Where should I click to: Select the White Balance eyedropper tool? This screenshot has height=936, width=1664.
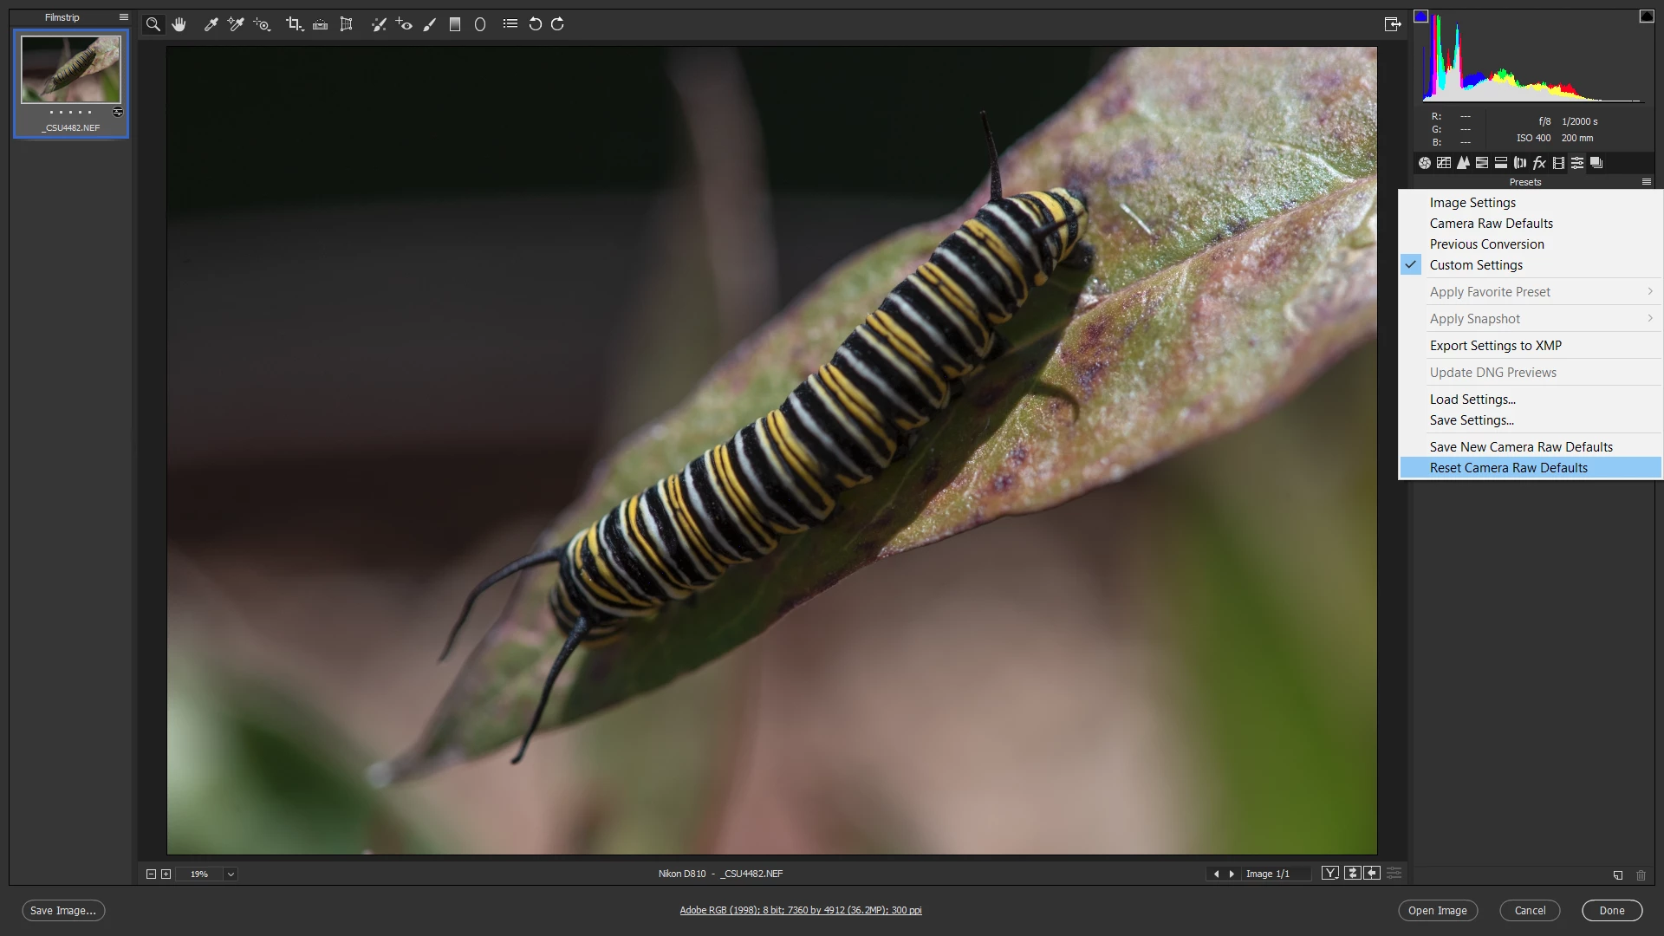(211, 24)
